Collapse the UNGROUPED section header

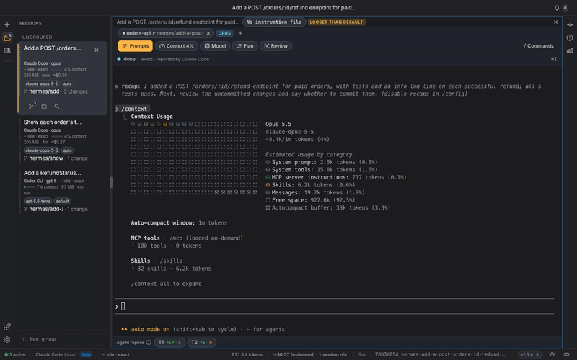[x=38, y=37]
